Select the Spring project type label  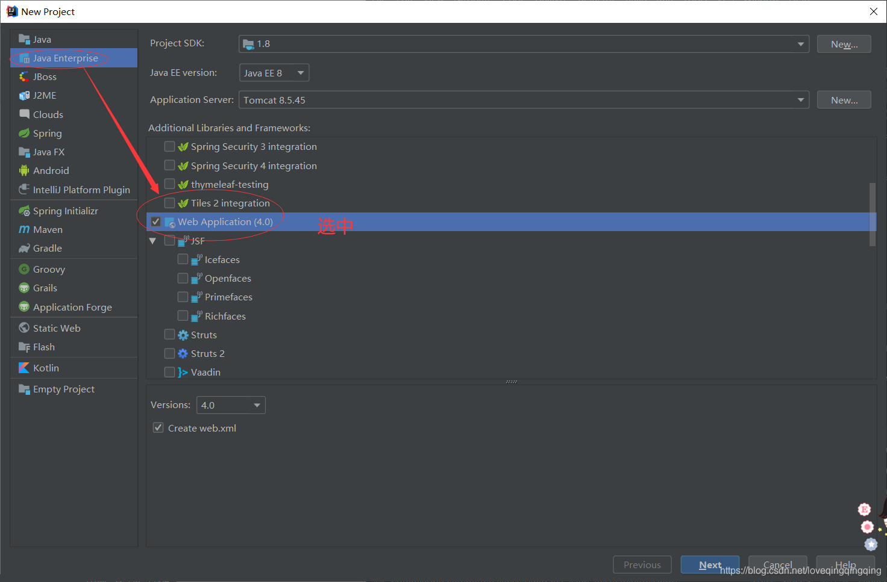(48, 133)
